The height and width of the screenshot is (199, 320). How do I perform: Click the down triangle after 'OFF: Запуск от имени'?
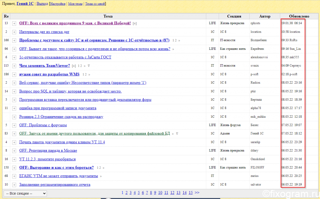[177, 134]
